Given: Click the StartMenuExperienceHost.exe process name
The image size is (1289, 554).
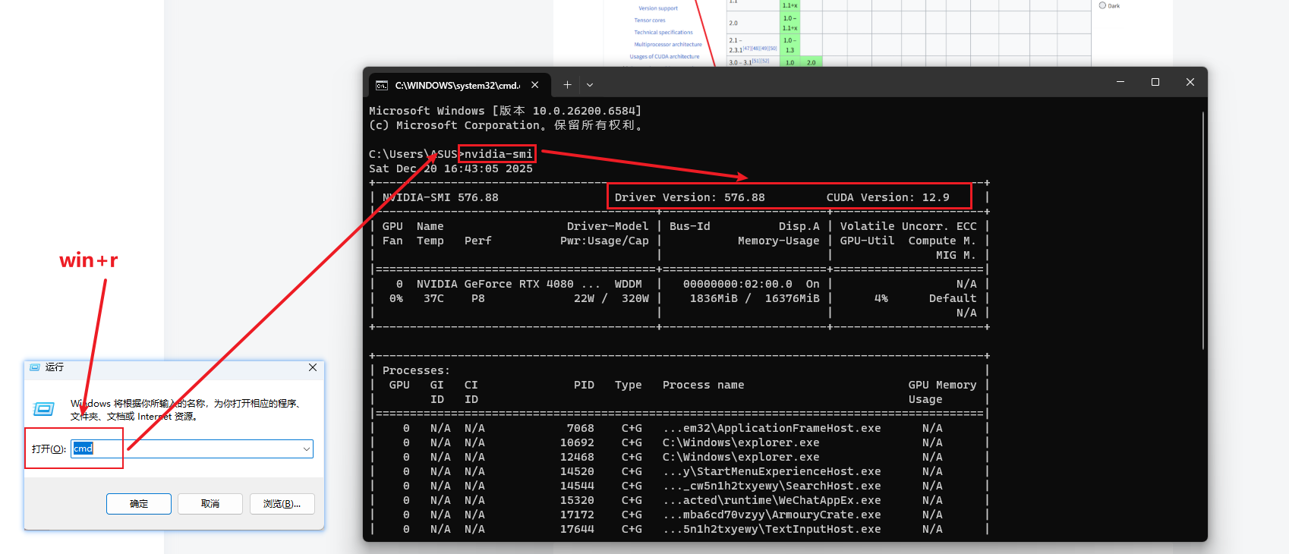Looking at the screenshot, I should [772, 471].
